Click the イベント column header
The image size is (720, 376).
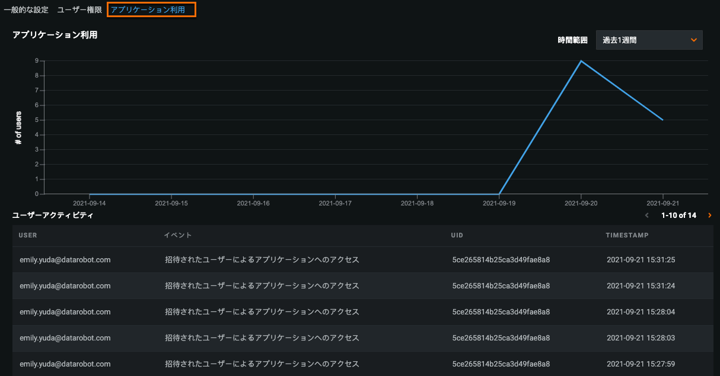(178, 235)
